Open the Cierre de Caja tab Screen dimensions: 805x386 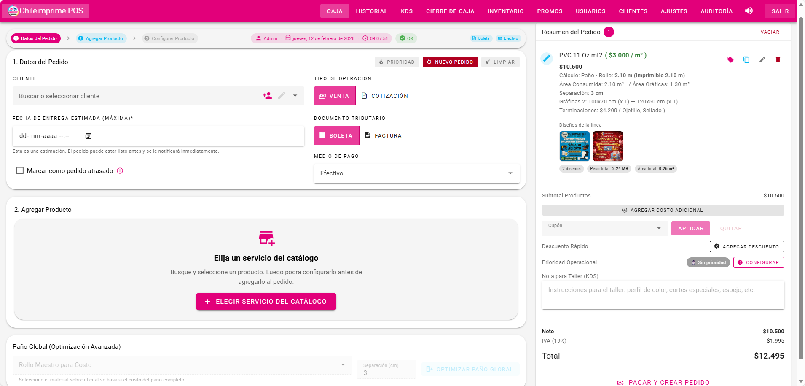450,11
